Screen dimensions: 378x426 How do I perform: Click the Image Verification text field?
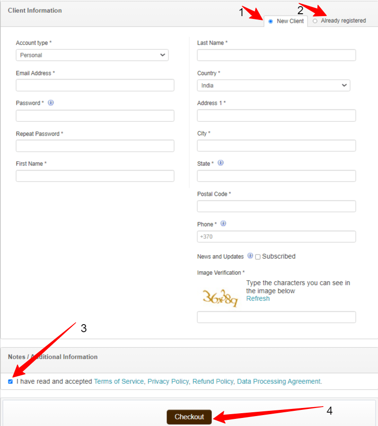coord(276,317)
